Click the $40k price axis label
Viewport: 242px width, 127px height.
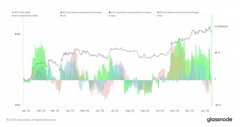18,34
